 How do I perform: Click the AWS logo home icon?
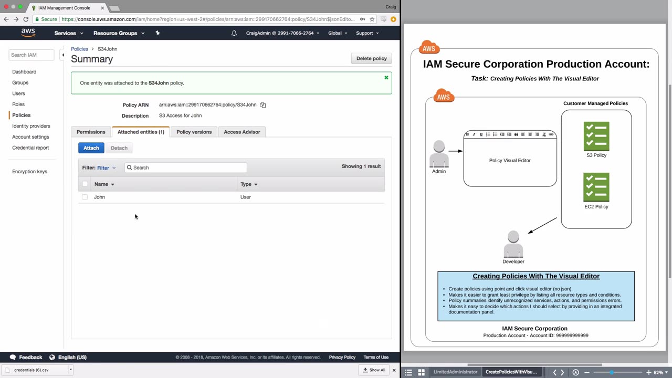(x=28, y=33)
